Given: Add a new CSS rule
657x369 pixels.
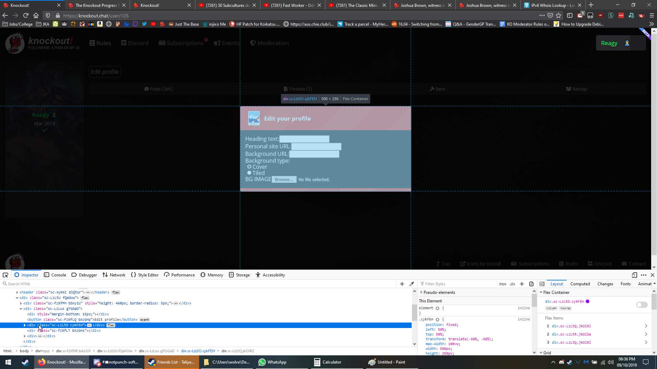Looking at the screenshot, I should click(522, 284).
